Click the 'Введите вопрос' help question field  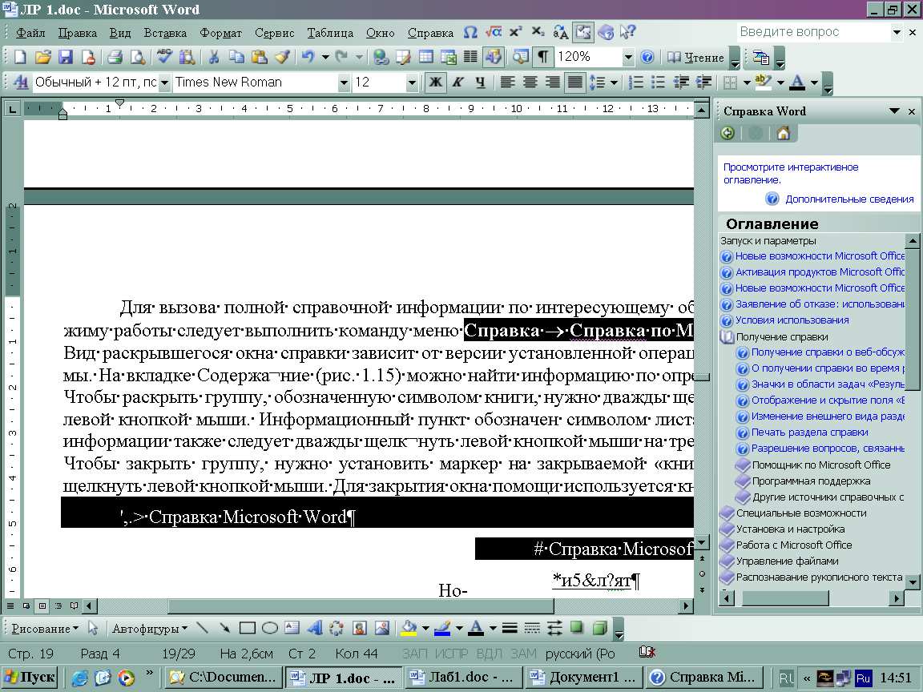(x=813, y=32)
